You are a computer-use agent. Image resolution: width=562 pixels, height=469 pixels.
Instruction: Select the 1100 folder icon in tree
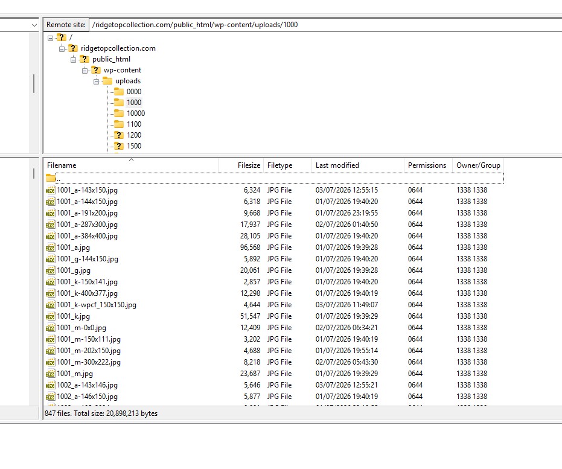tap(119, 124)
